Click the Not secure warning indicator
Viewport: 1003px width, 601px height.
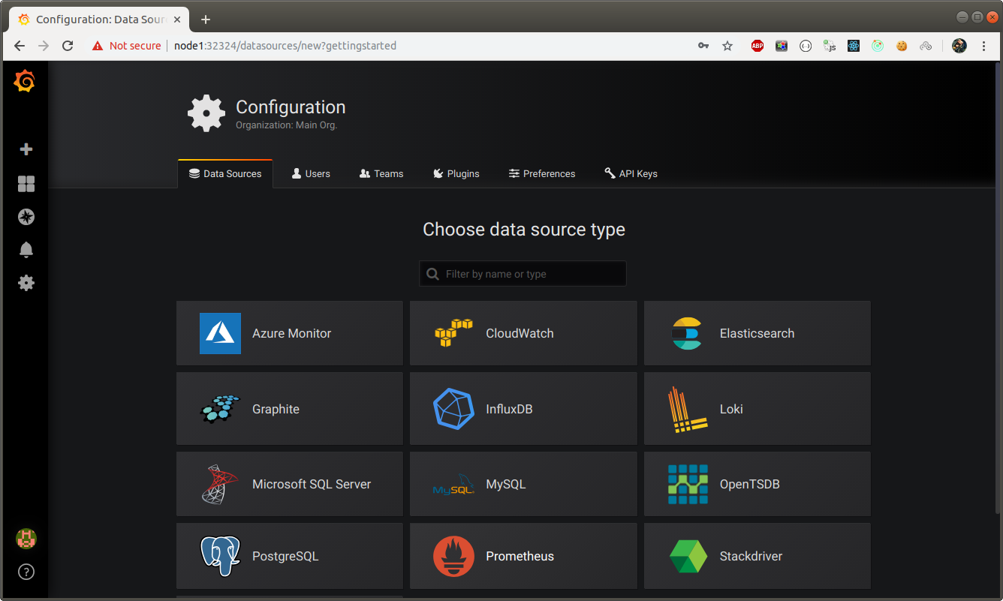tap(126, 46)
